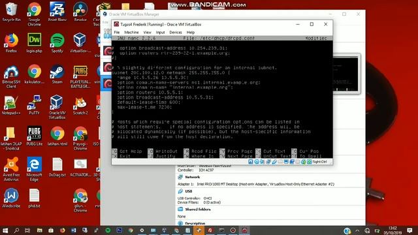418x235 pixels.
Task: Select the PuTTY desktop icon
Action: point(34,105)
